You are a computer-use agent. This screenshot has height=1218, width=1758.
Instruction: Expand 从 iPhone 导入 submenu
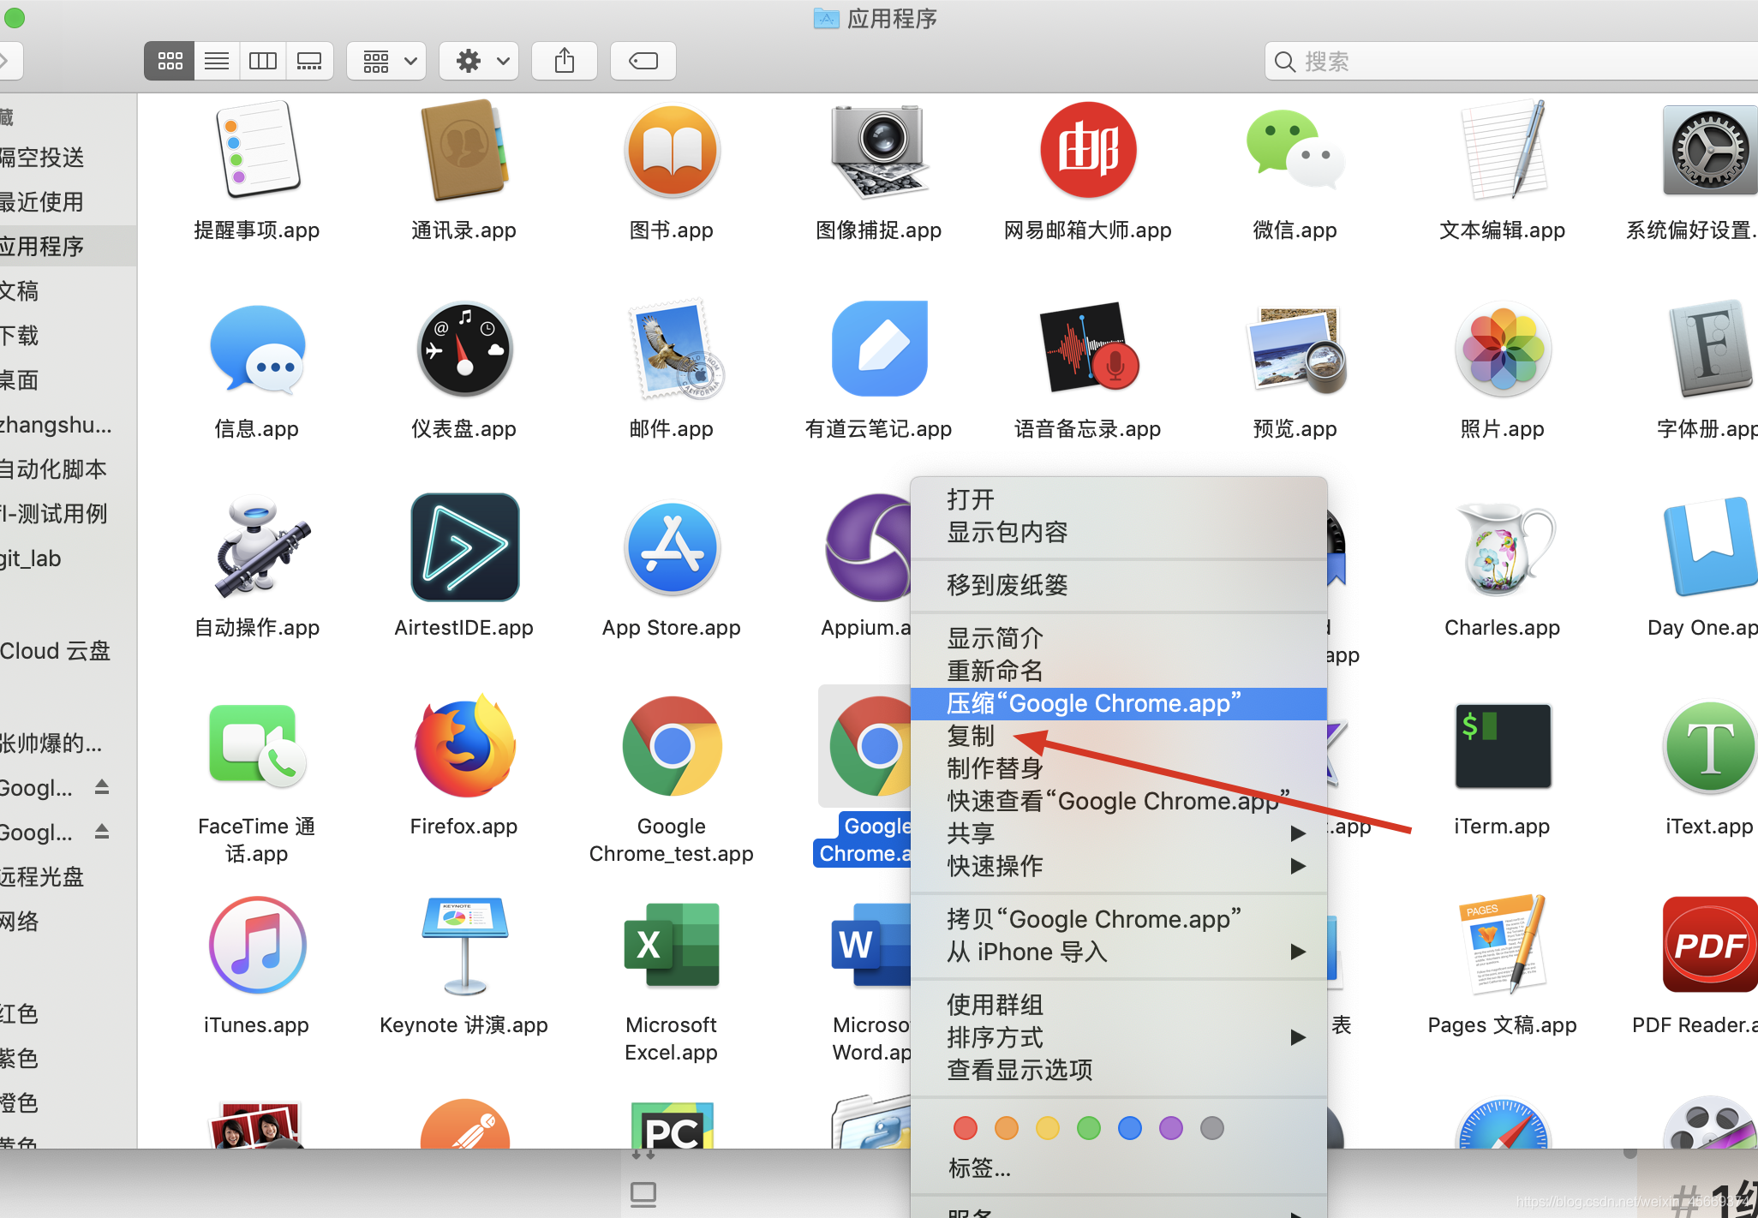pyautogui.click(x=1293, y=951)
